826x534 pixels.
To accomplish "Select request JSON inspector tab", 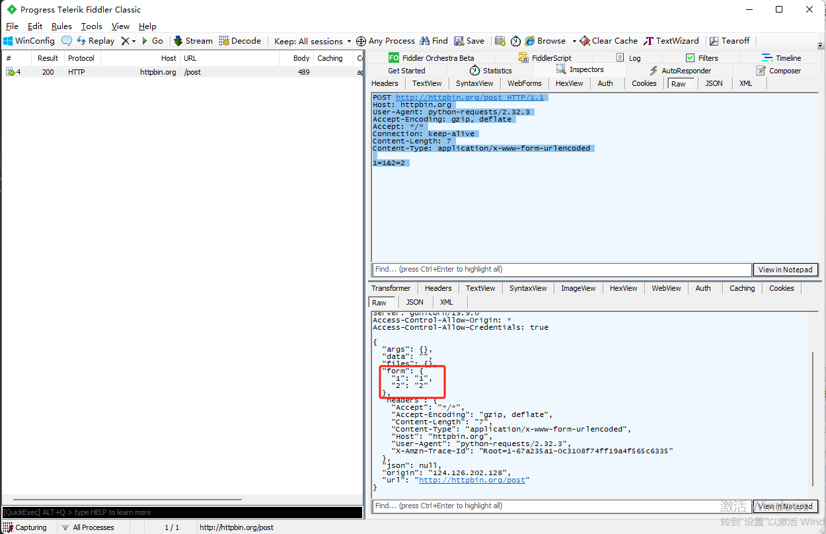I will click(714, 83).
